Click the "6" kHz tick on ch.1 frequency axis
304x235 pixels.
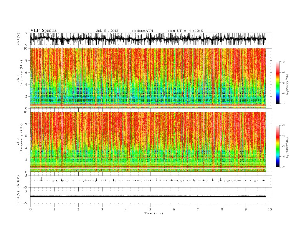[x=27, y=73]
